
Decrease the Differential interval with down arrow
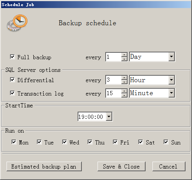124,82
